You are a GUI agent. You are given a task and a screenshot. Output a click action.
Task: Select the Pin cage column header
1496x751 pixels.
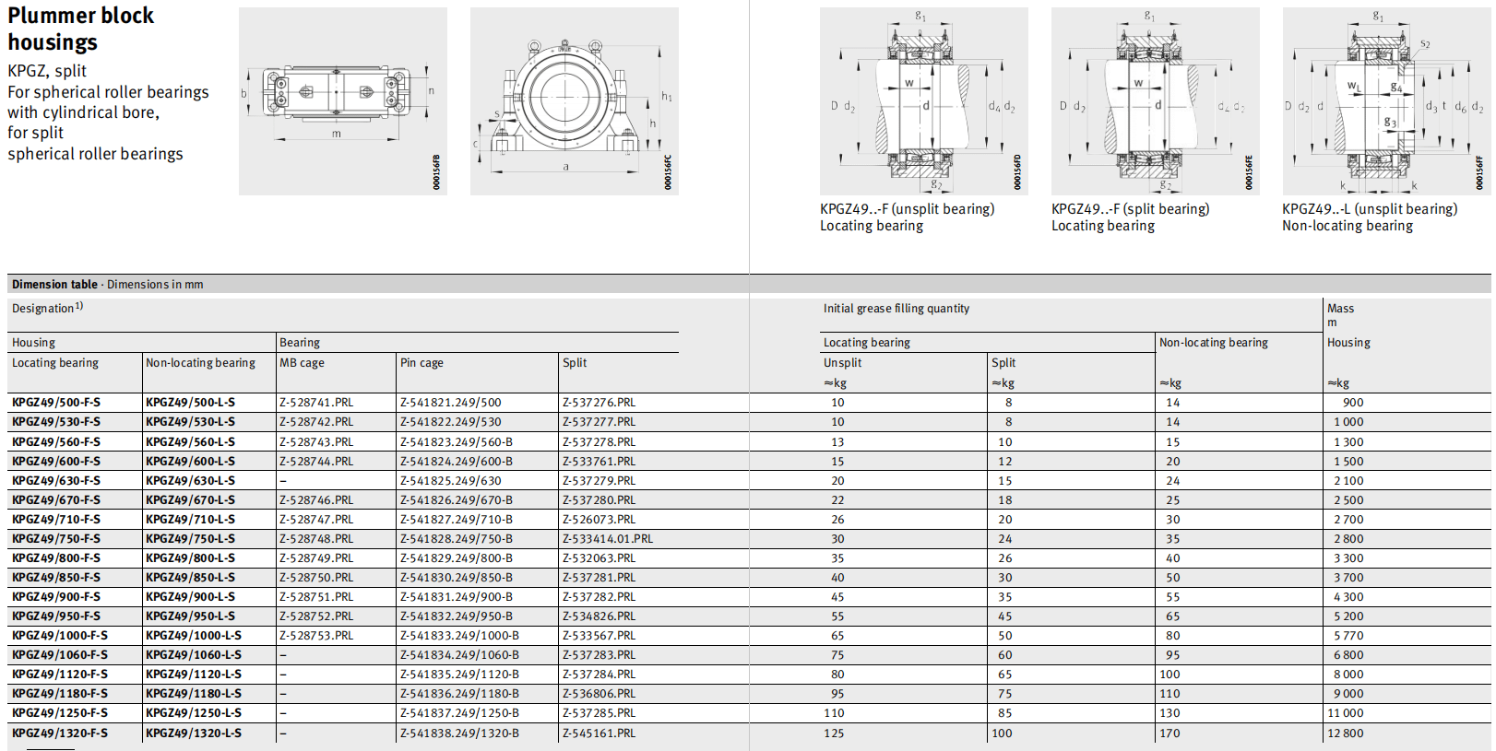point(421,363)
